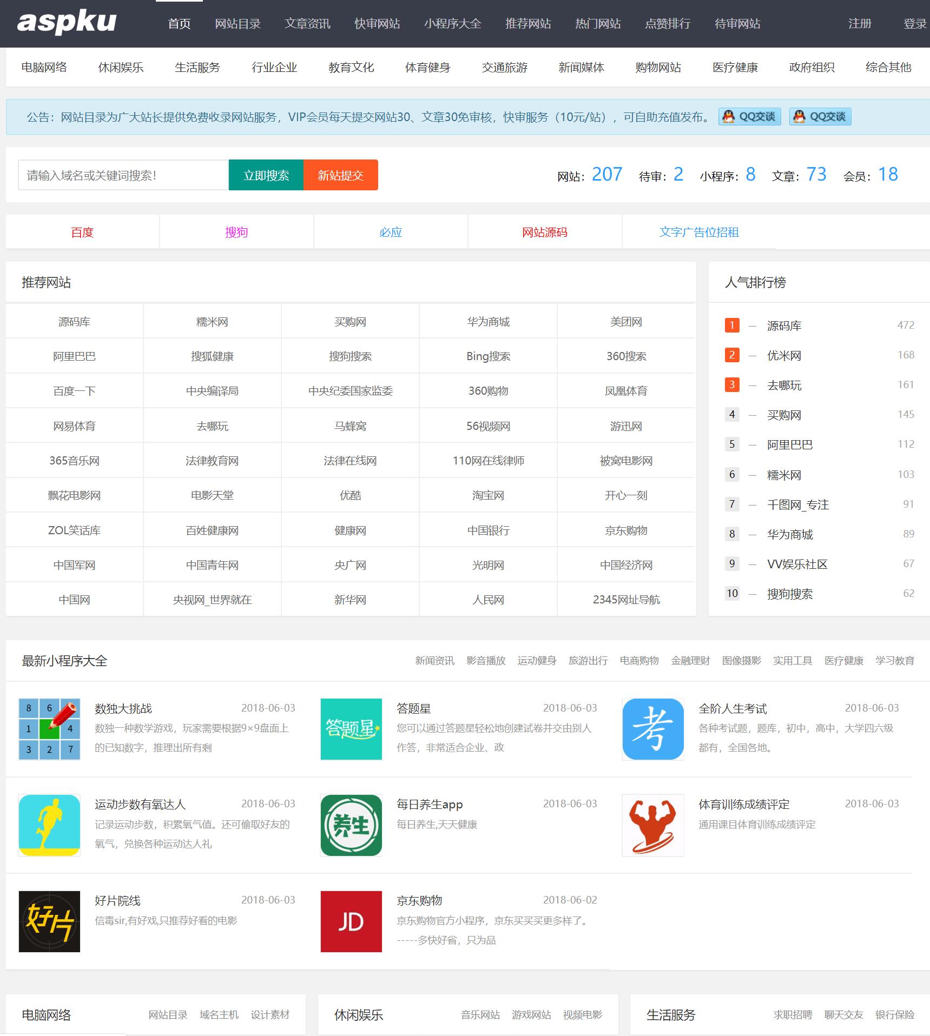This screenshot has height=1036, width=930.
Task: Open 源码库 in the 推荐网站 grid
Action: coord(74,322)
